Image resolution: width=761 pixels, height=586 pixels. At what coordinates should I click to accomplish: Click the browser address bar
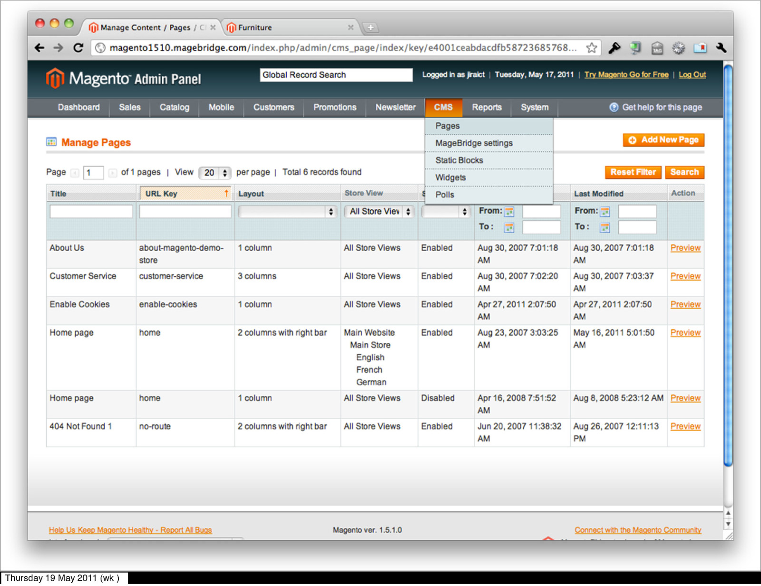346,48
